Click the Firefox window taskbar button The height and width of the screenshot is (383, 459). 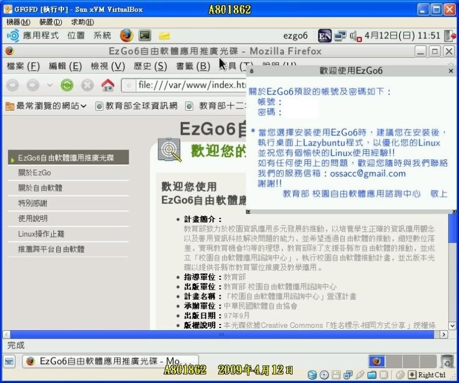point(110,361)
